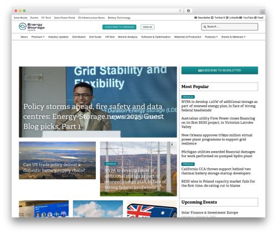Open the blue sky clouds article thumbnail

pos(98,209)
